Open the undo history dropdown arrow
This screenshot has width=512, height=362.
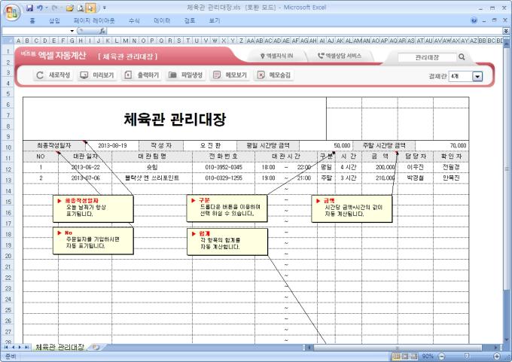[47, 8]
